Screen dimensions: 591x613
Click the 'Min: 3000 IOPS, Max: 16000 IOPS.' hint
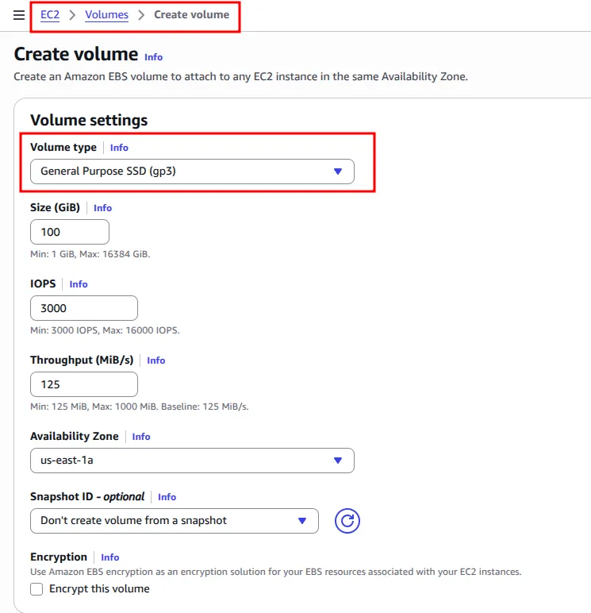[105, 330]
